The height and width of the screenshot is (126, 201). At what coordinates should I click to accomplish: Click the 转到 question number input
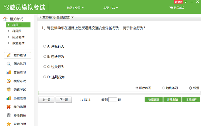(x=113, y=99)
